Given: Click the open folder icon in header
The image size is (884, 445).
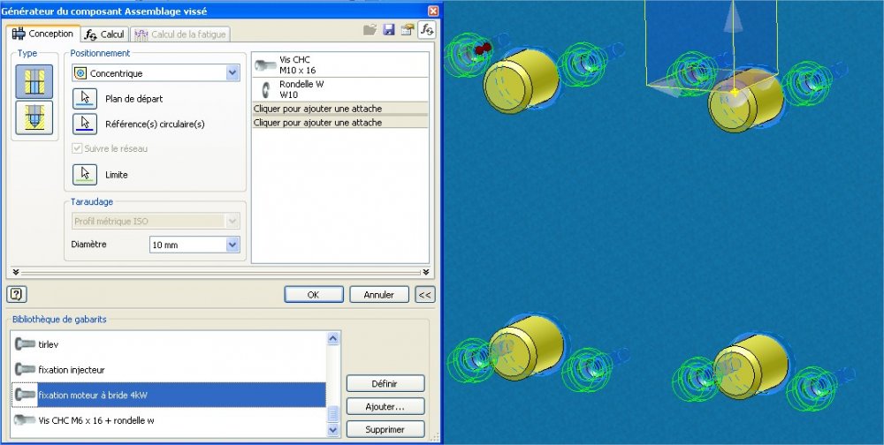Looking at the screenshot, I should click(370, 30).
